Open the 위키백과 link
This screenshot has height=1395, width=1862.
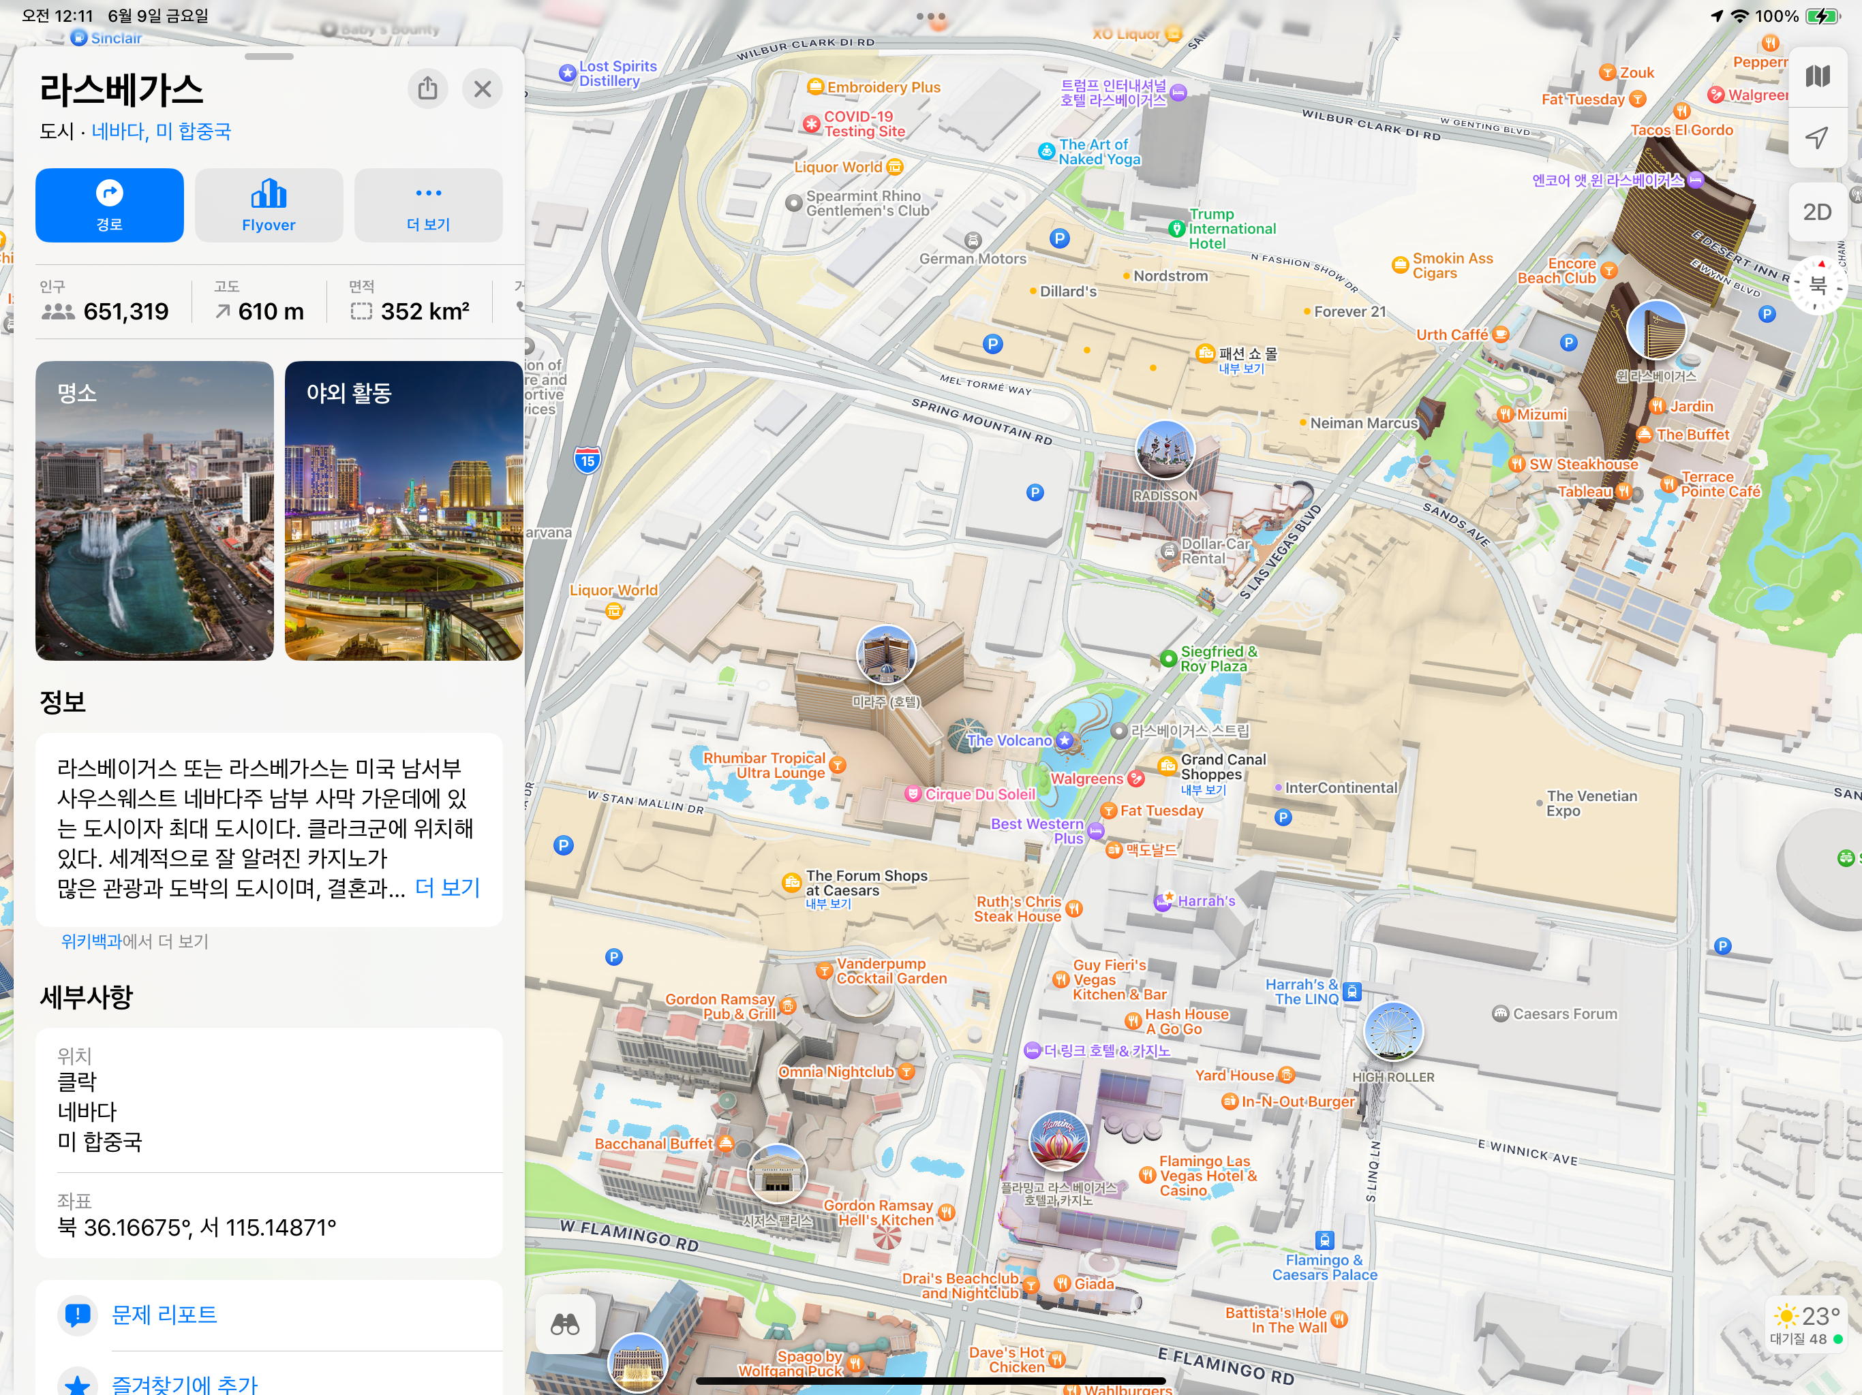click(x=91, y=941)
